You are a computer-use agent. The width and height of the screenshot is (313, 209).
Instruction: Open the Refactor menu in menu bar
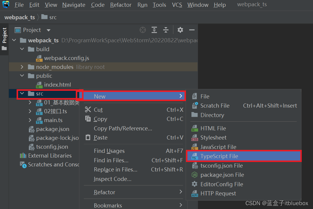pos(121,5)
